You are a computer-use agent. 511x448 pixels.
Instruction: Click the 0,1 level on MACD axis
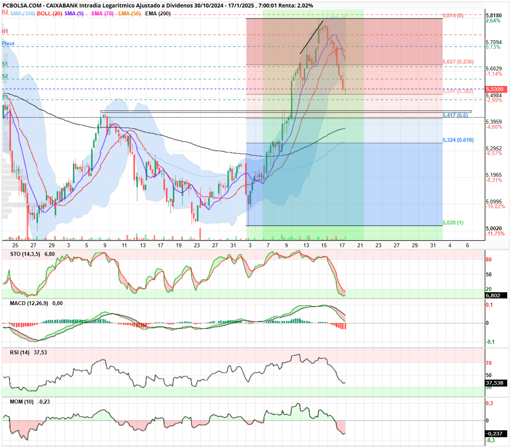[x=489, y=305]
